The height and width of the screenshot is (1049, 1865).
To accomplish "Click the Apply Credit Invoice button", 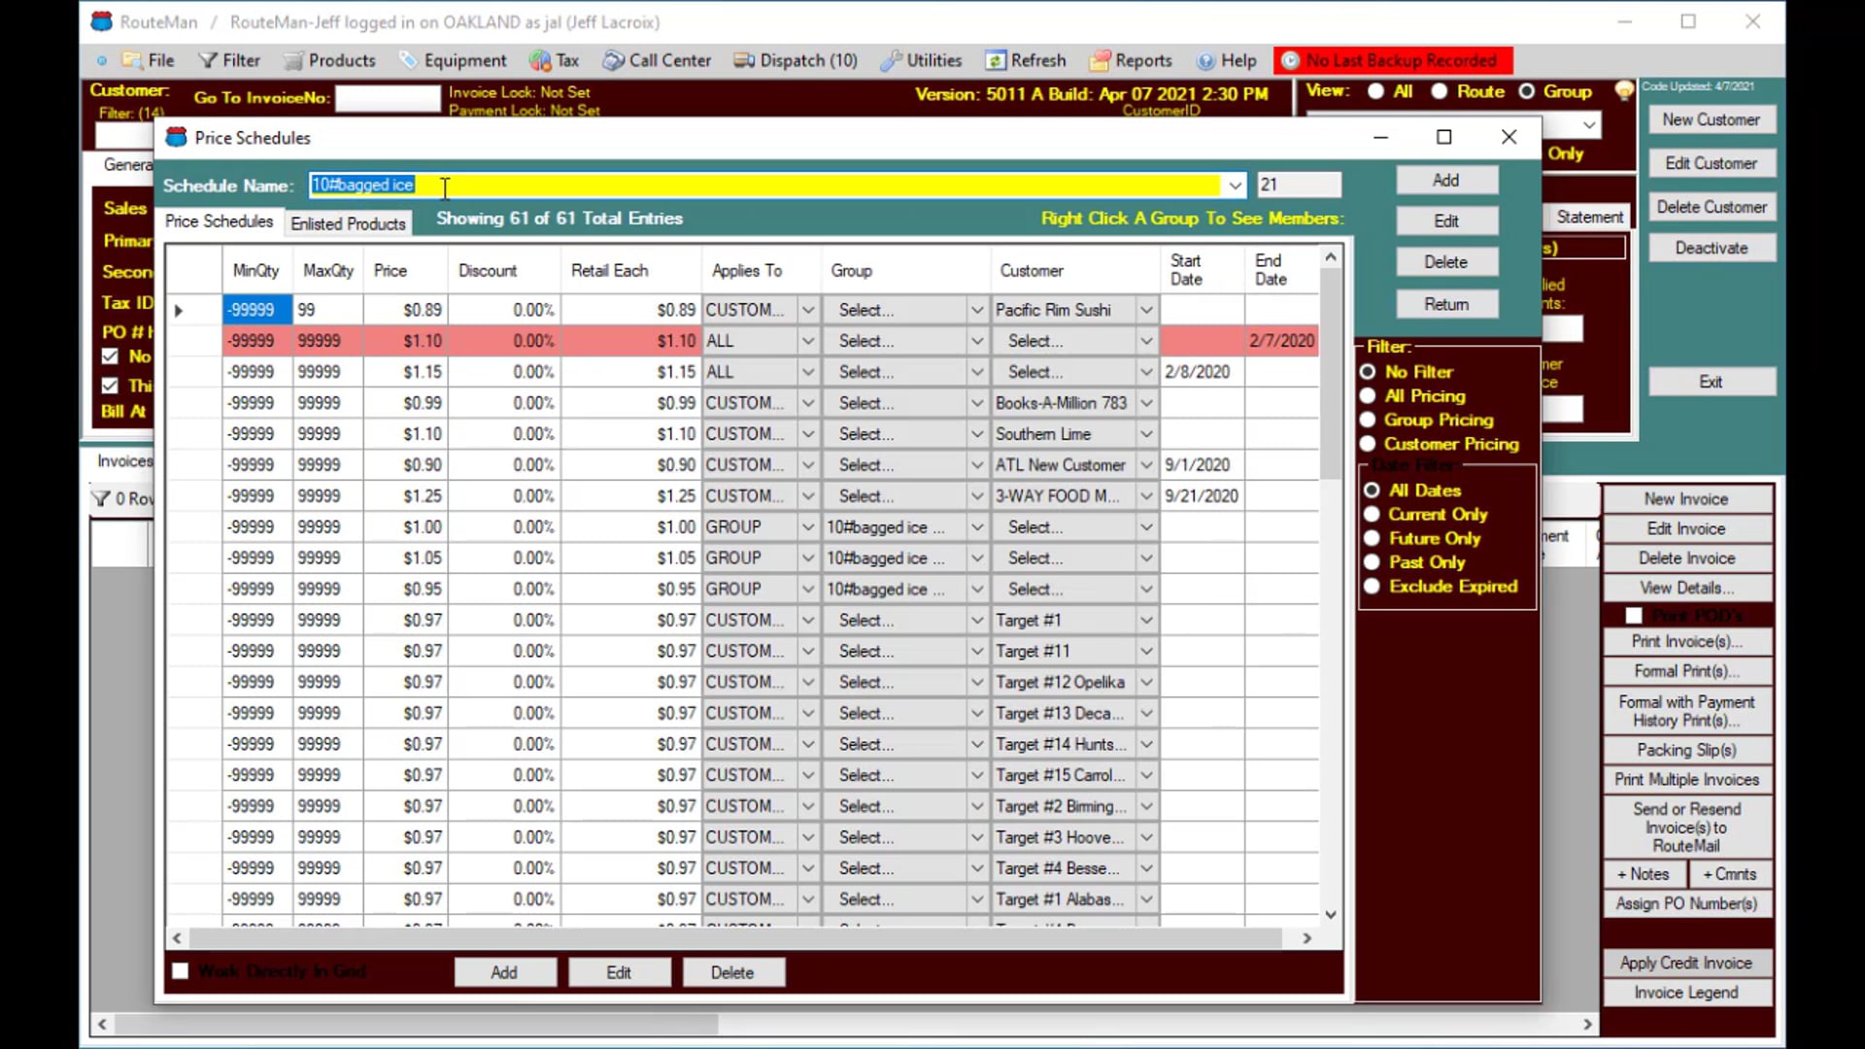I will [1685, 963].
